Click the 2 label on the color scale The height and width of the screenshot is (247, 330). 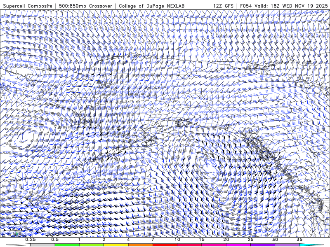pyautogui.click(x=104, y=240)
